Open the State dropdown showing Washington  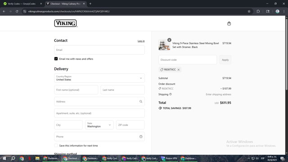pyautogui.click(x=99, y=125)
